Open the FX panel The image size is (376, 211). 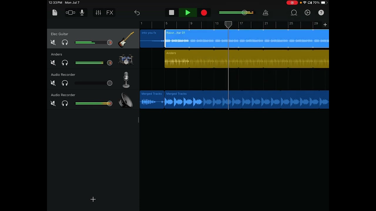point(110,13)
